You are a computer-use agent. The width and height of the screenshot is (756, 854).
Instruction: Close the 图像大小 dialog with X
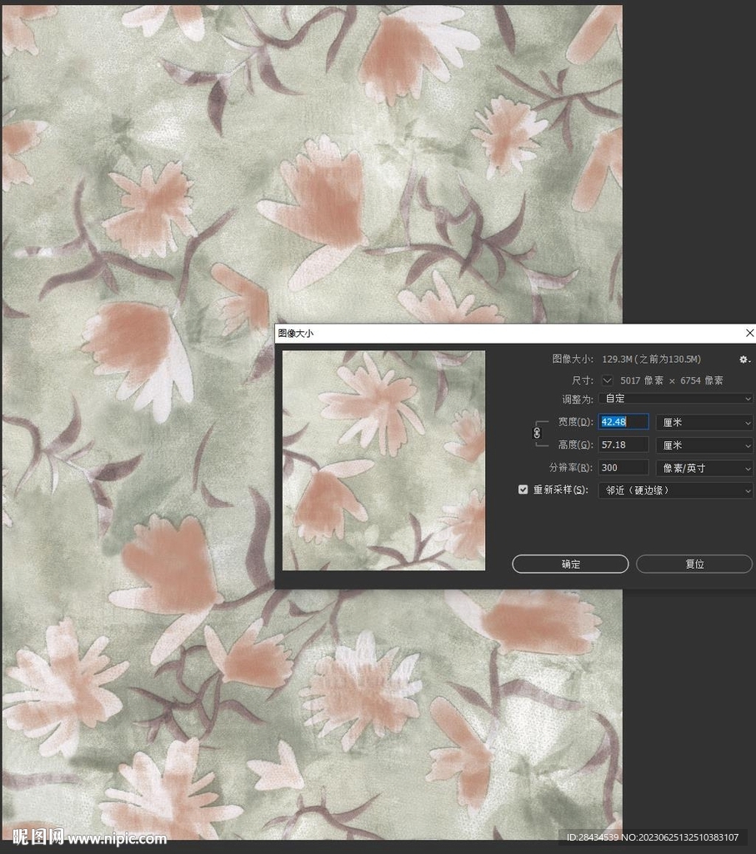[x=748, y=334]
